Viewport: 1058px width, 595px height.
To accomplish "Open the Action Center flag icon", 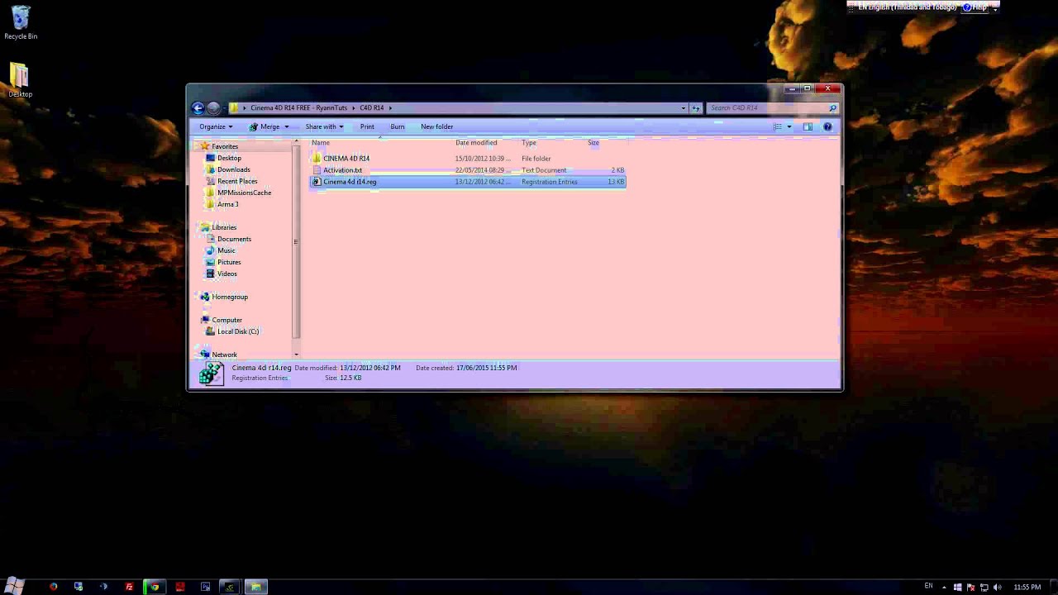I will click(970, 587).
